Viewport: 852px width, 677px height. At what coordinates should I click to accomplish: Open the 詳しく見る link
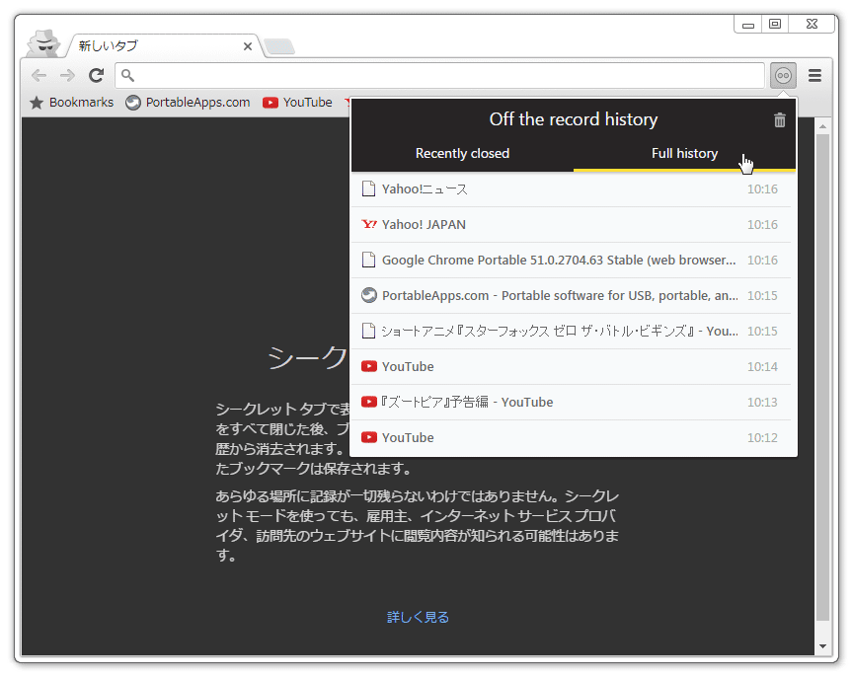point(418,617)
